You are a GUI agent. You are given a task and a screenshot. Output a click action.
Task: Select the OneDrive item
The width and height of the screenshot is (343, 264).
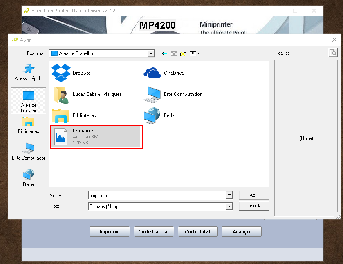point(164,73)
